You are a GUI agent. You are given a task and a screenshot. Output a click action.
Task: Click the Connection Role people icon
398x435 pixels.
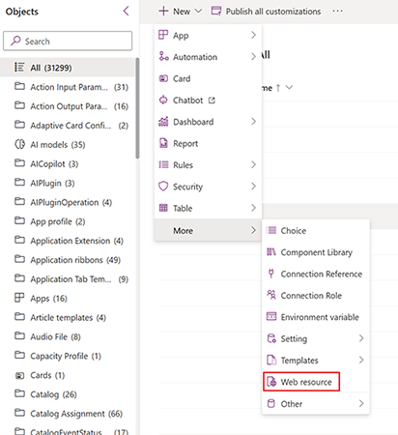tap(271, 295)
